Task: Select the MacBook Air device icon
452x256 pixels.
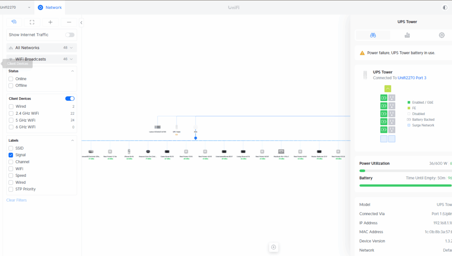Action: pyautogui.click(x=281, y=152)
